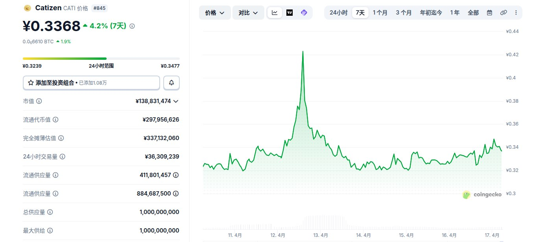Image resolution: width=535 pixels, height=242 pixels.
Task: Switch to TradingView chart icon
Action: [x=290, y=13]
